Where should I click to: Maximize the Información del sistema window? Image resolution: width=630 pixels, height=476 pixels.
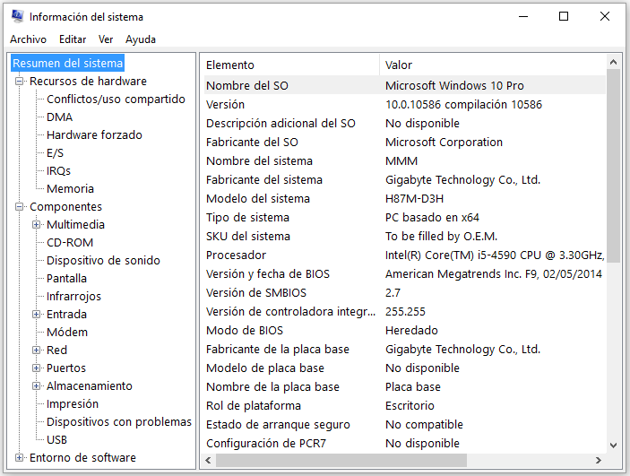coord(564,16)
